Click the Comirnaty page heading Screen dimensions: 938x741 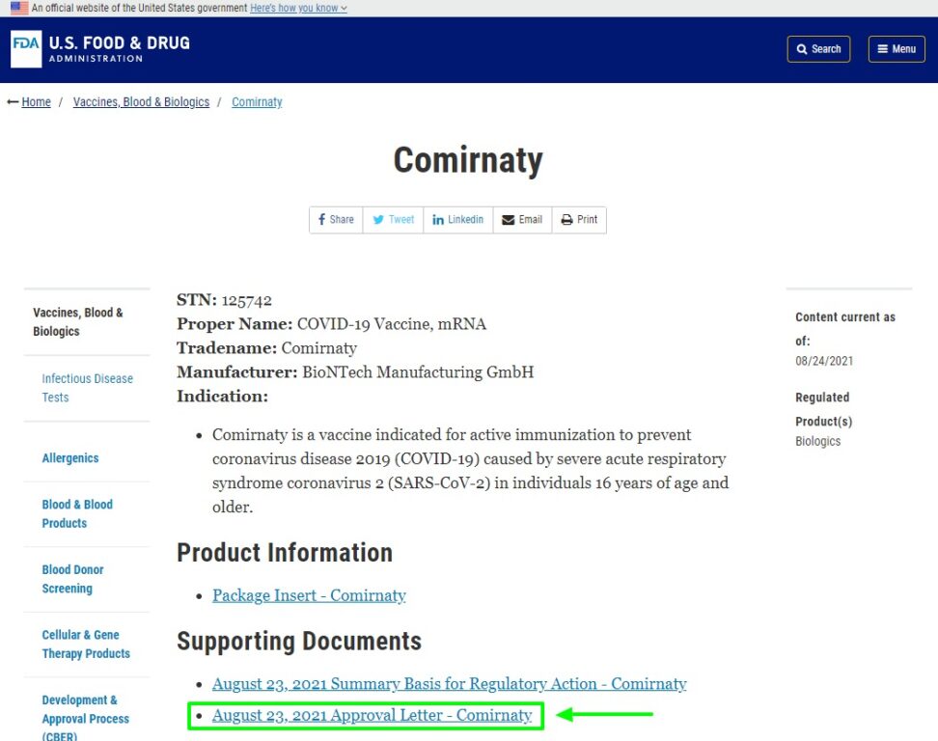pos(468,160)
